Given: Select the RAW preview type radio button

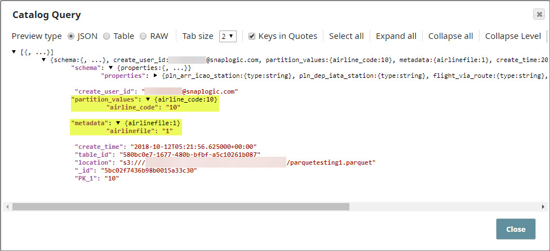Looking at the screenshot, I should coord(143,36).
